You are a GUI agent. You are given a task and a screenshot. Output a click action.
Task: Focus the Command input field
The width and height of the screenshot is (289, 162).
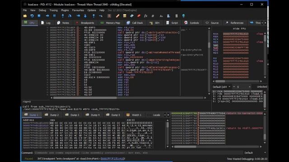[138, 153]
